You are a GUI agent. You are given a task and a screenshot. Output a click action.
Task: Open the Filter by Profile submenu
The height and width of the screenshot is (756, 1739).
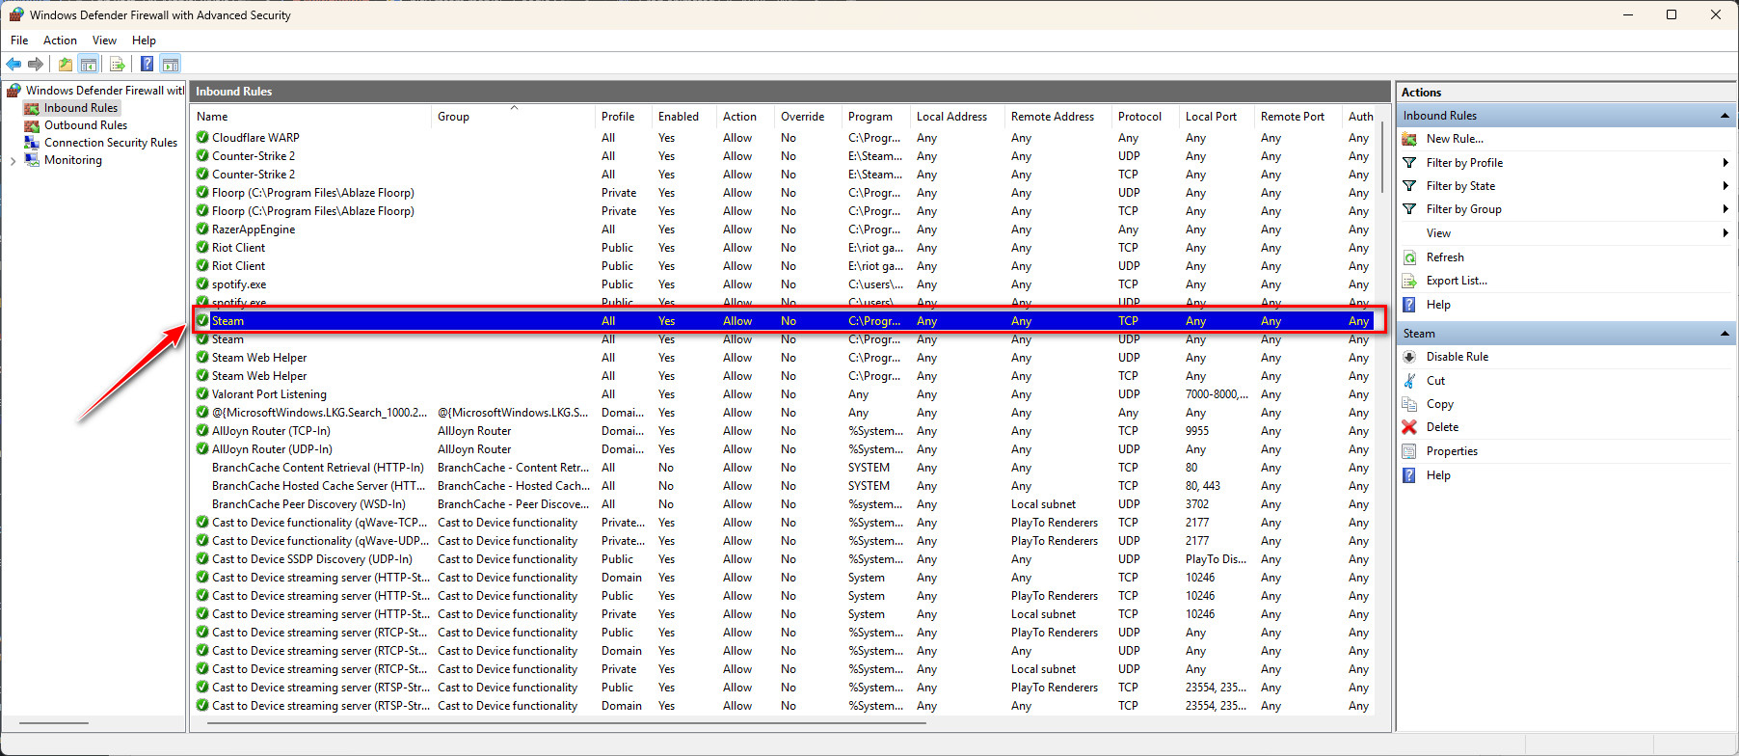1464,163
